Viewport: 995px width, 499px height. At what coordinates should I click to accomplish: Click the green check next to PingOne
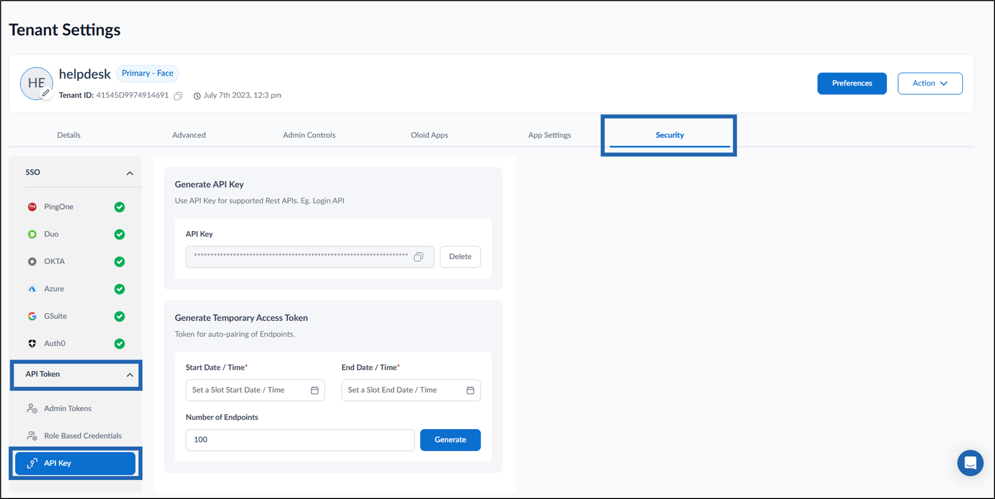[x=120, y=207]
